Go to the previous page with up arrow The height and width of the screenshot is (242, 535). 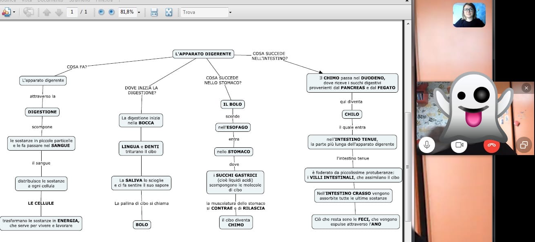click(47, 12)
